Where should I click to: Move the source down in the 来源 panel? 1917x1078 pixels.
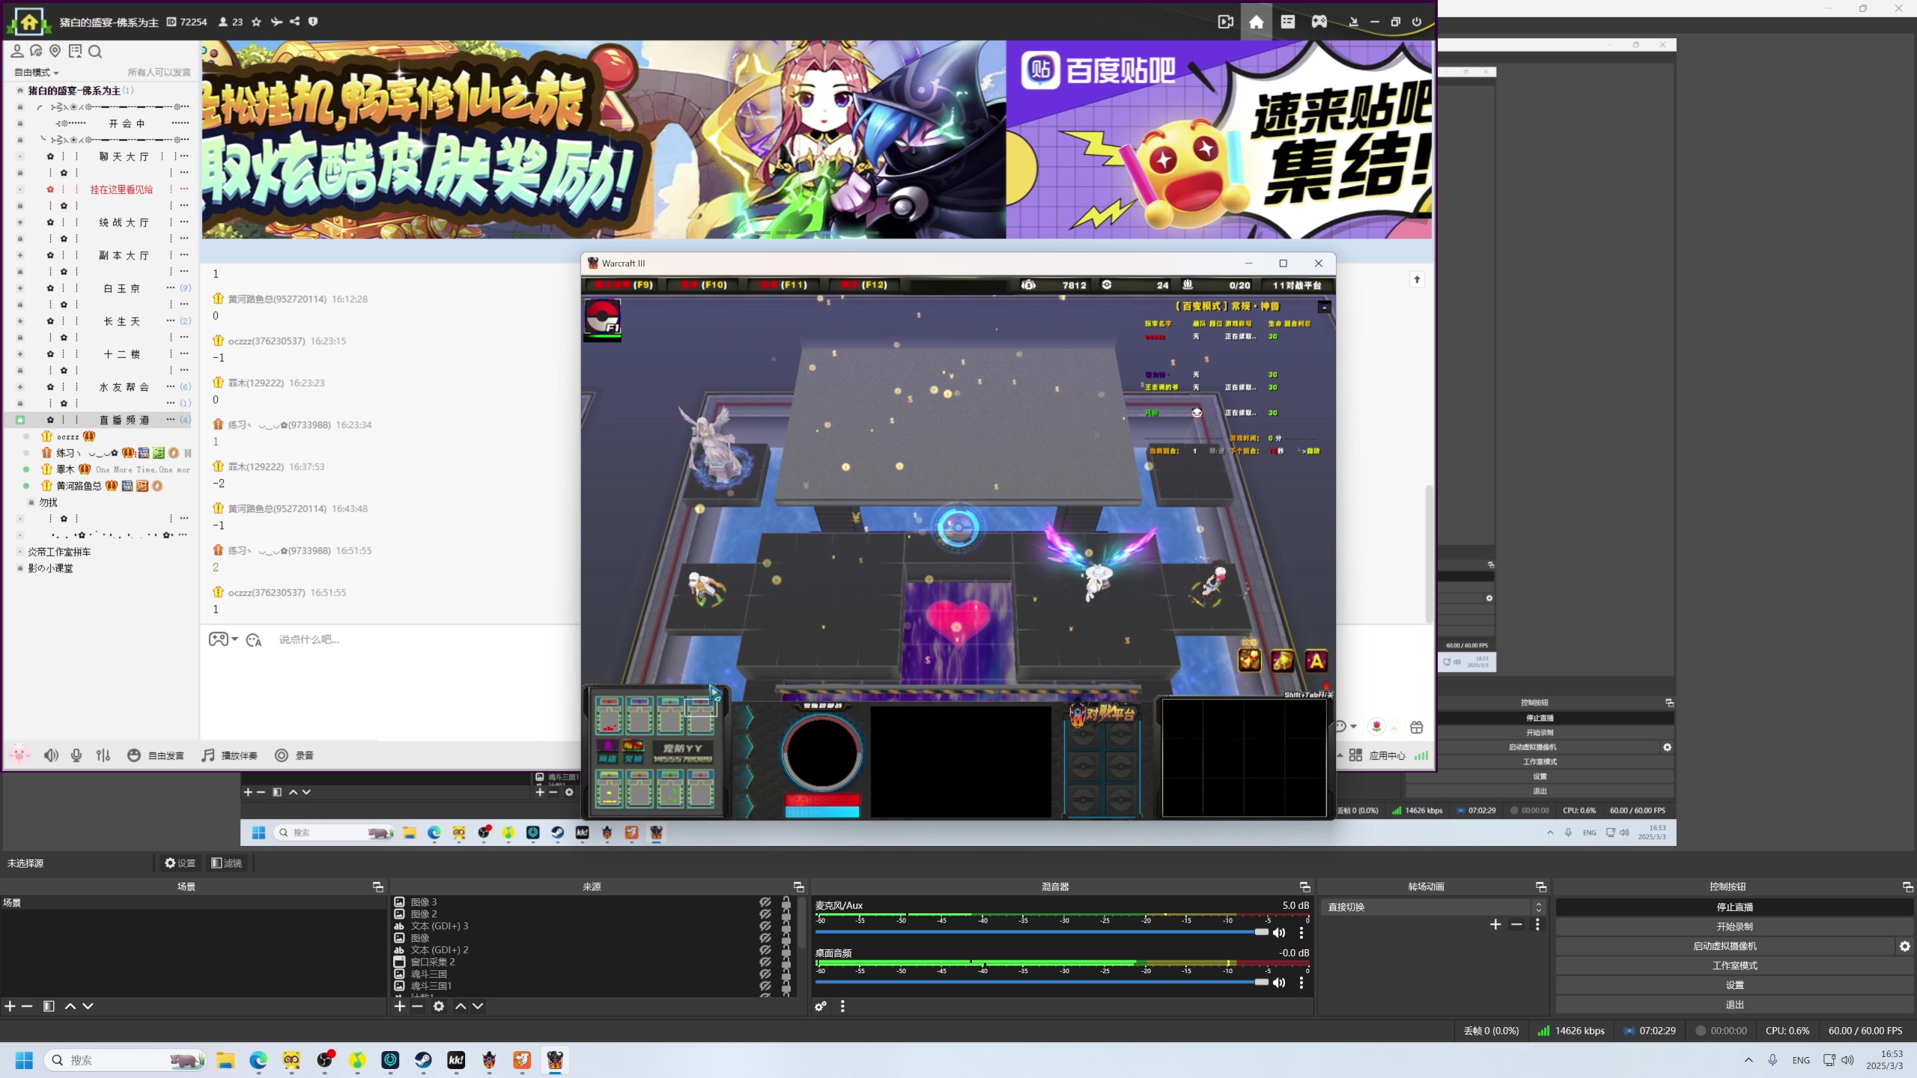tap(478, 1006)
